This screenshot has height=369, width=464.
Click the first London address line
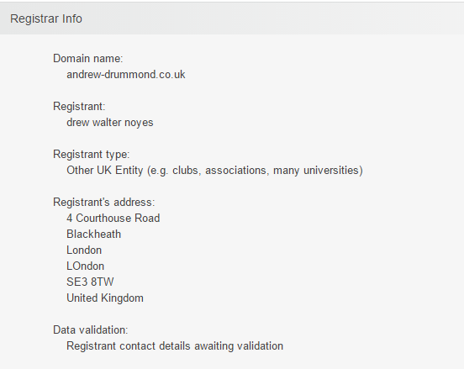pos(84,250)
